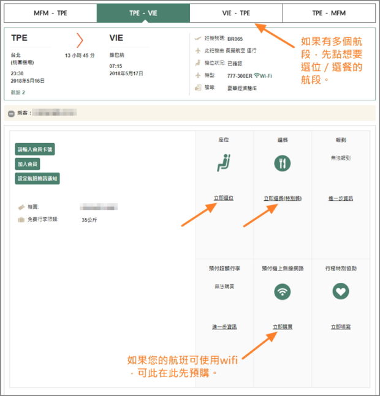
Task: Click the 35公斤 baggage allowance value
Action: [89, 220]
